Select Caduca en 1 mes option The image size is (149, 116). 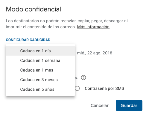[x=40, y=70]
